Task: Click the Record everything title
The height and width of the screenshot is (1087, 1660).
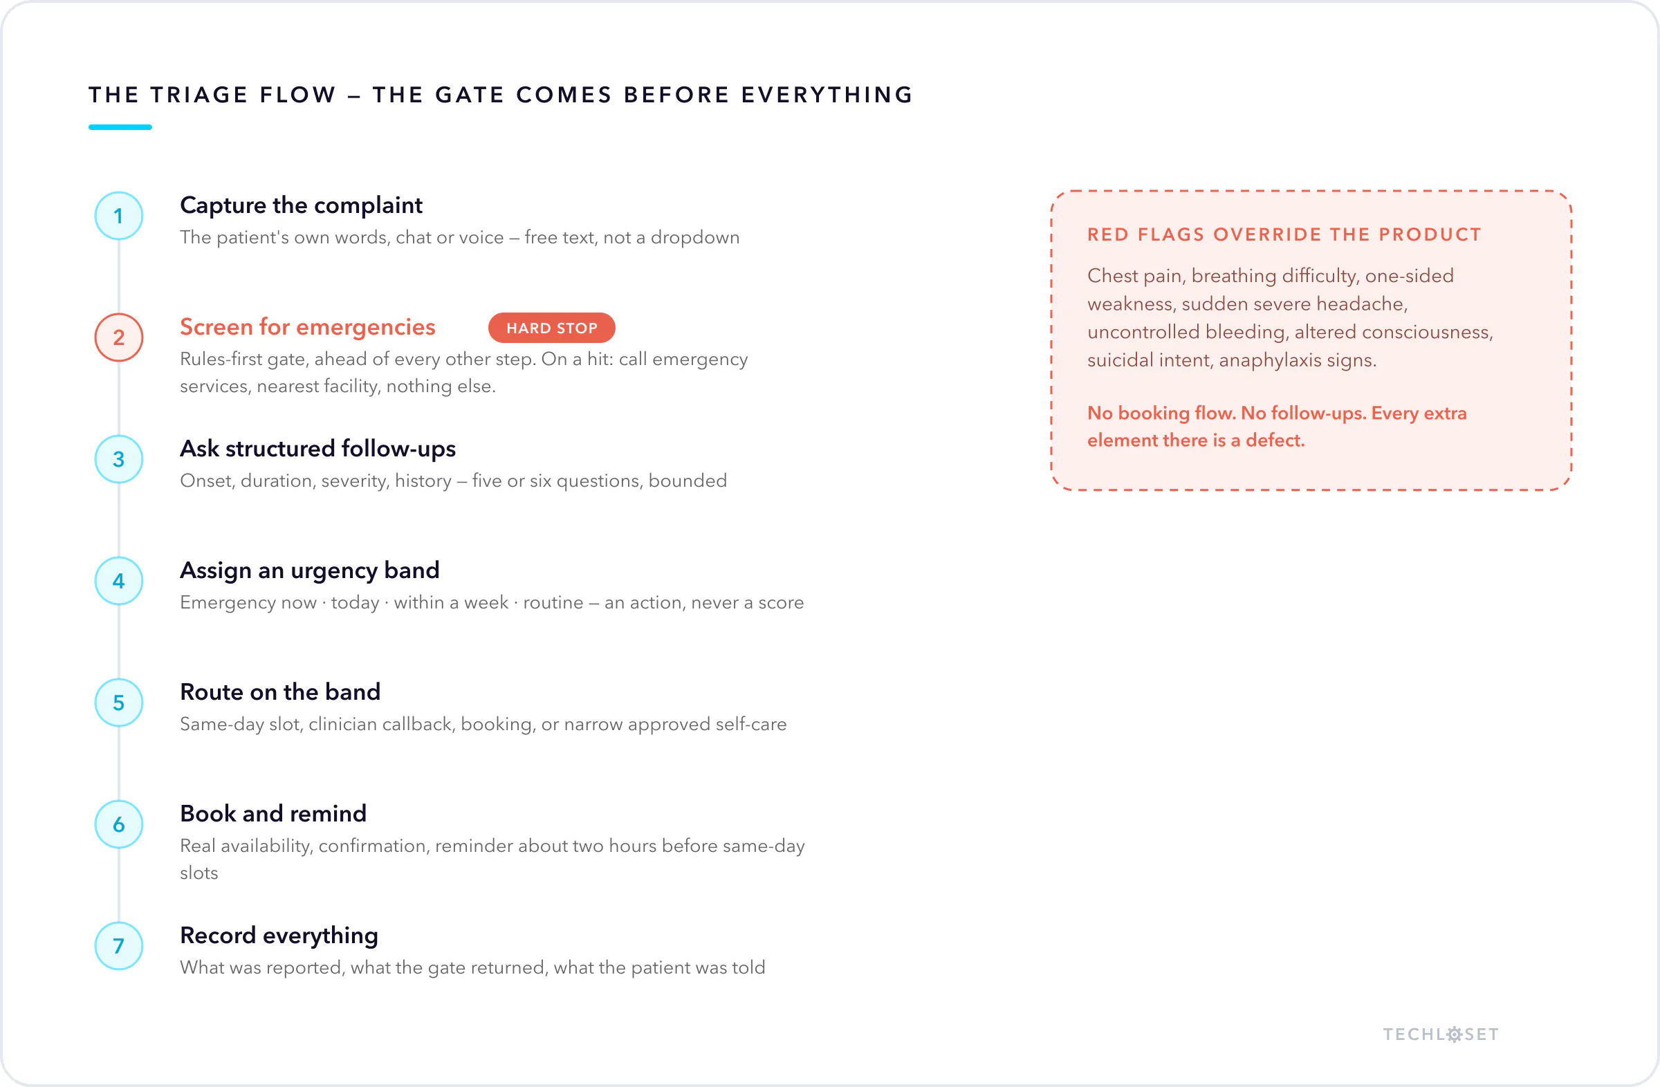Action: 279,936
